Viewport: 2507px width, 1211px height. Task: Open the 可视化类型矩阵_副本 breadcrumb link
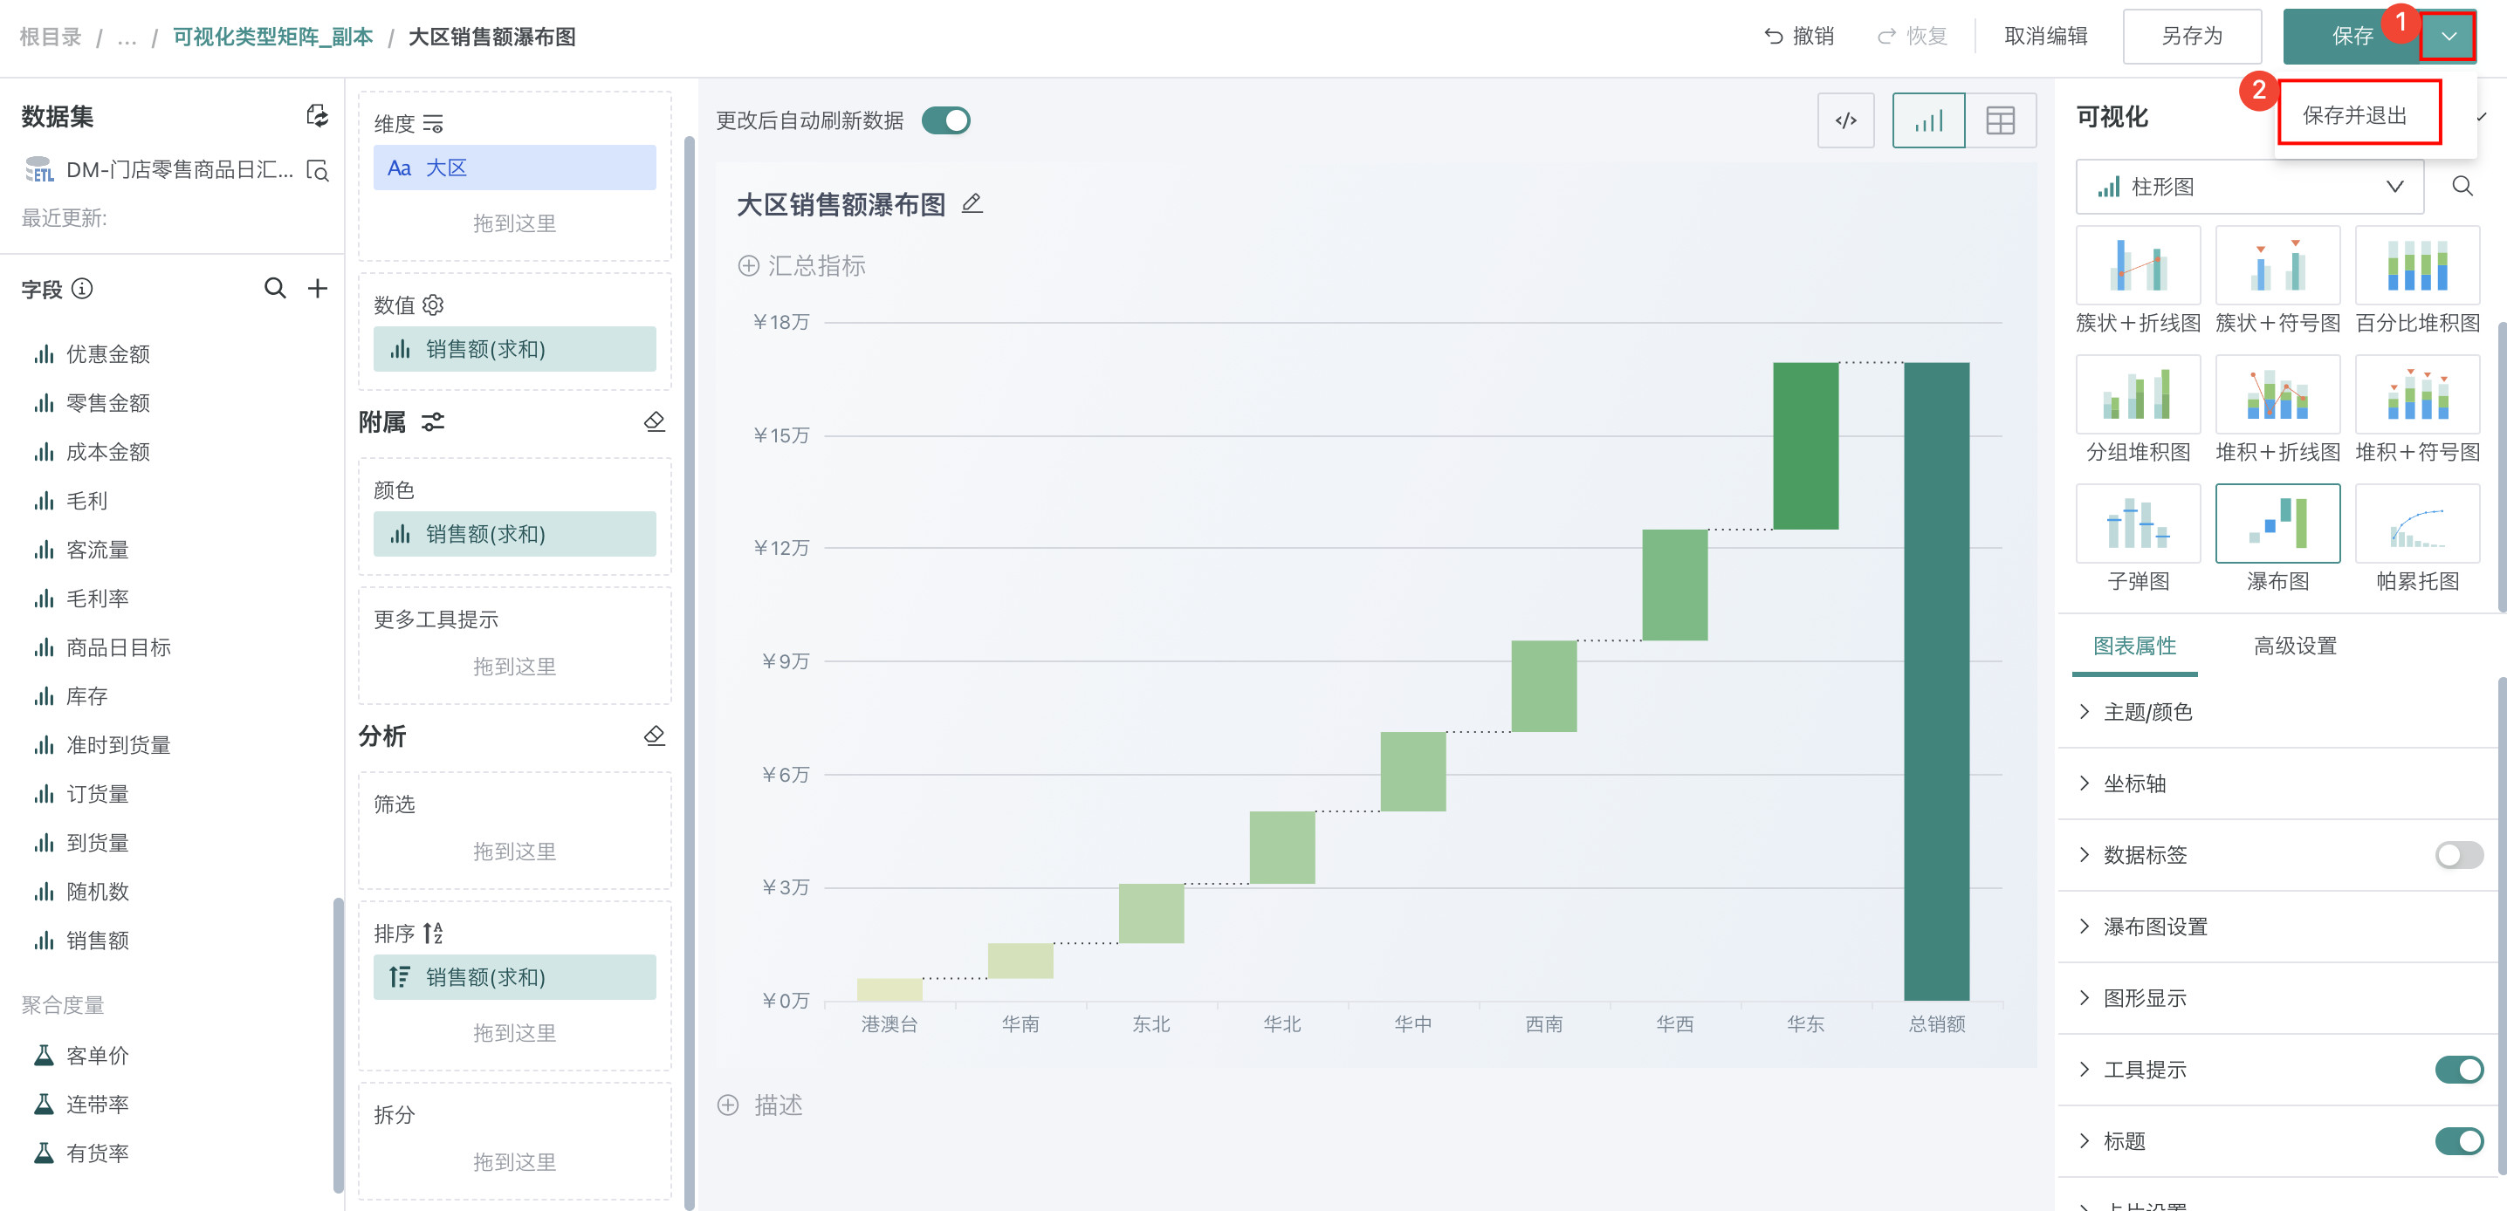(x=272, y=37)
